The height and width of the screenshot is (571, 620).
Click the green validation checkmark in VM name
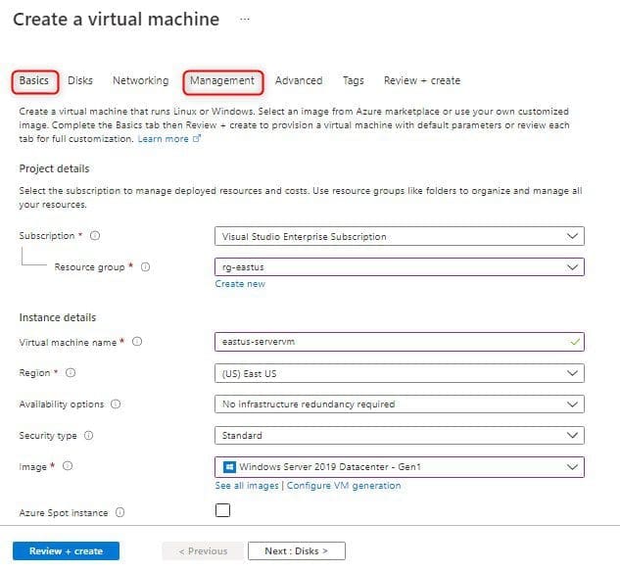[x=575, y=342]
